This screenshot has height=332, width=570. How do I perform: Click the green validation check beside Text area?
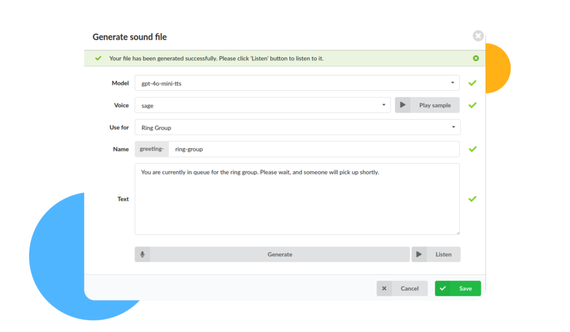pyautogui.click(x=473, y=199)
